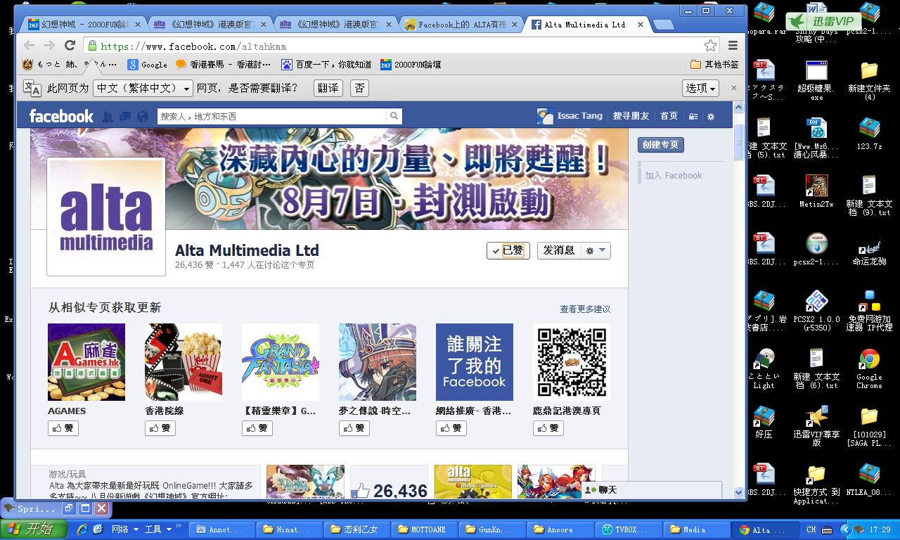900x540 pixels.
Task: Like the AGAMES page
Action: [63, 428]
